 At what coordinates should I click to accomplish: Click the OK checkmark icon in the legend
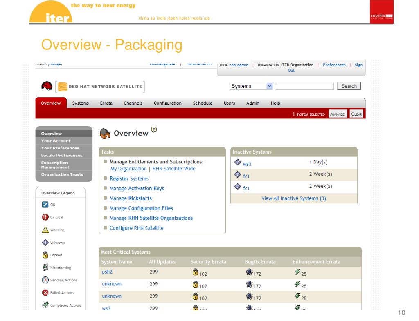pos(45,205)
